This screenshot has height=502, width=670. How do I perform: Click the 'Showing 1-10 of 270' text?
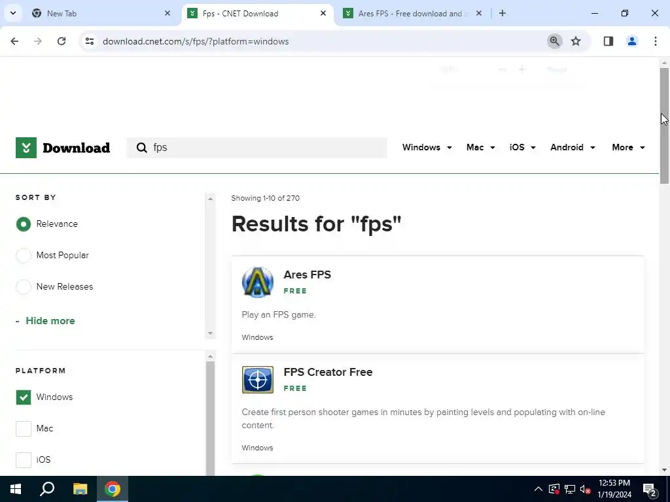266,198
